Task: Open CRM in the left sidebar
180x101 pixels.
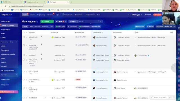Action: point(3,34)
